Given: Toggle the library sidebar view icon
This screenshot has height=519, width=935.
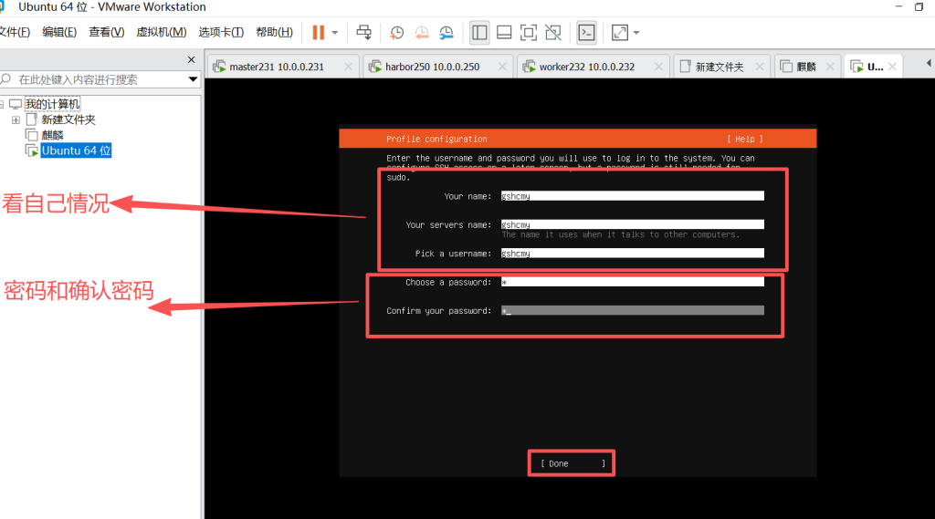Looking at the screenshot, I should (479, 33).
